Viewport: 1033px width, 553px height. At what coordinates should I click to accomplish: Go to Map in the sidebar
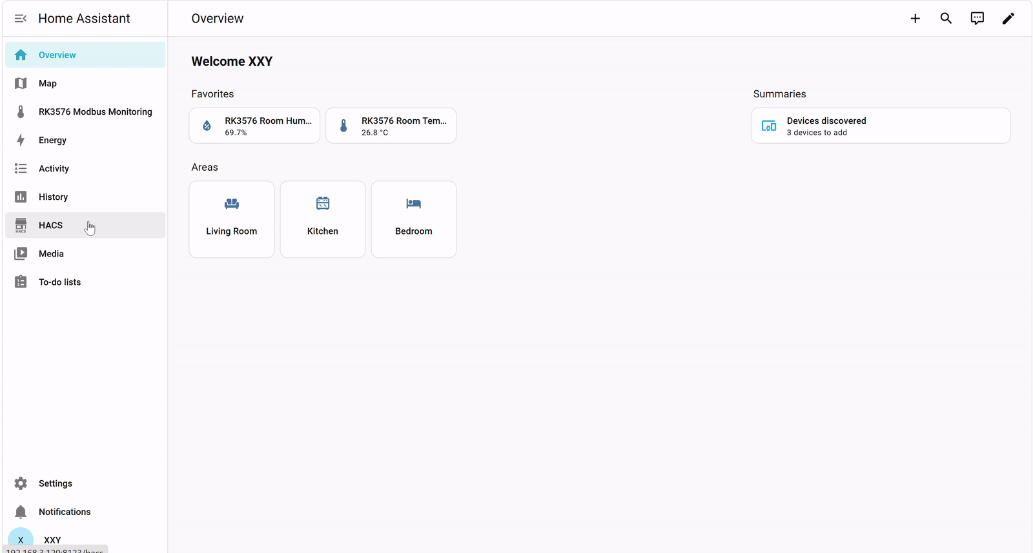click(85, 83)
